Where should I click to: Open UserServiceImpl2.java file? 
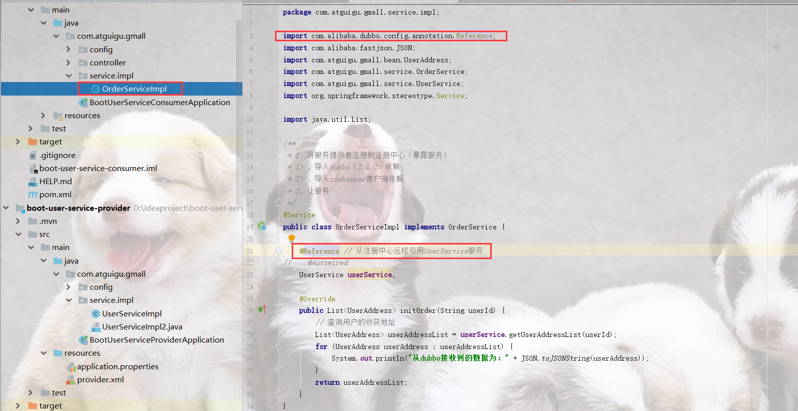coord(142,327)
